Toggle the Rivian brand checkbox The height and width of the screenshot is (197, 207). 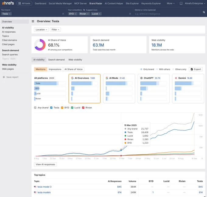[83, 107]
